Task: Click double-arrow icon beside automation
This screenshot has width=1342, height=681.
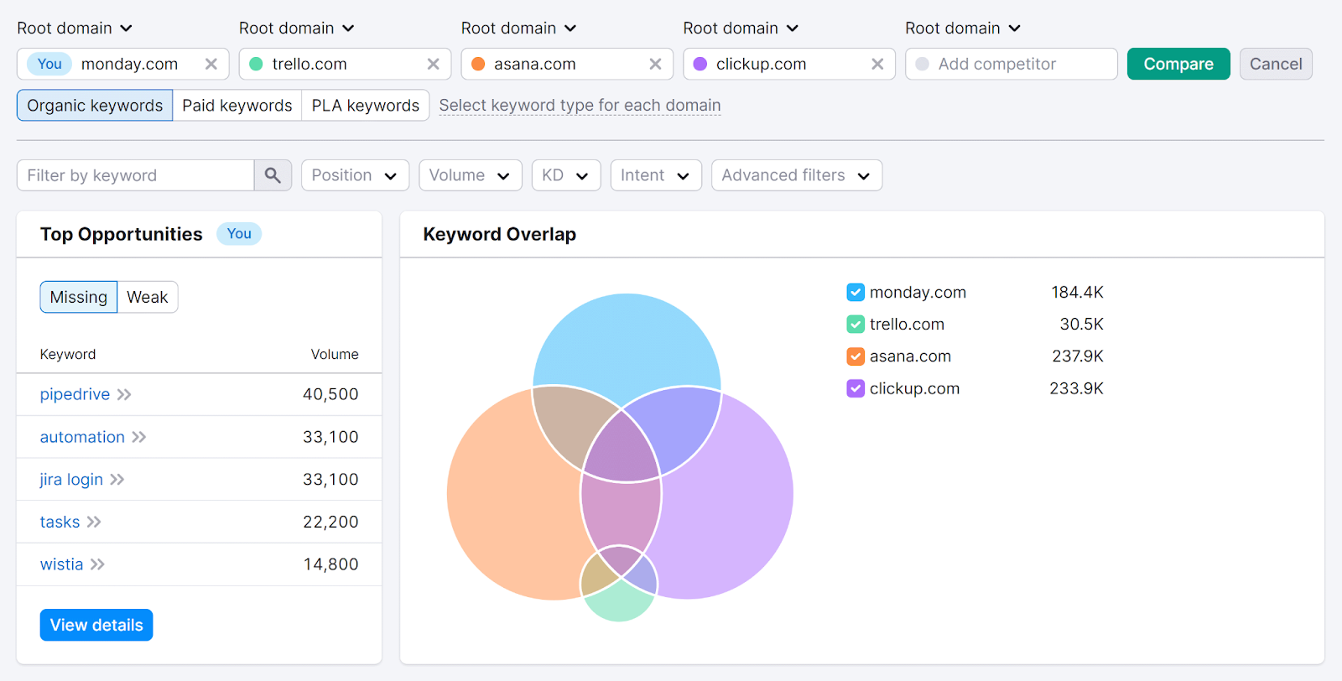Action: (139, 437)
